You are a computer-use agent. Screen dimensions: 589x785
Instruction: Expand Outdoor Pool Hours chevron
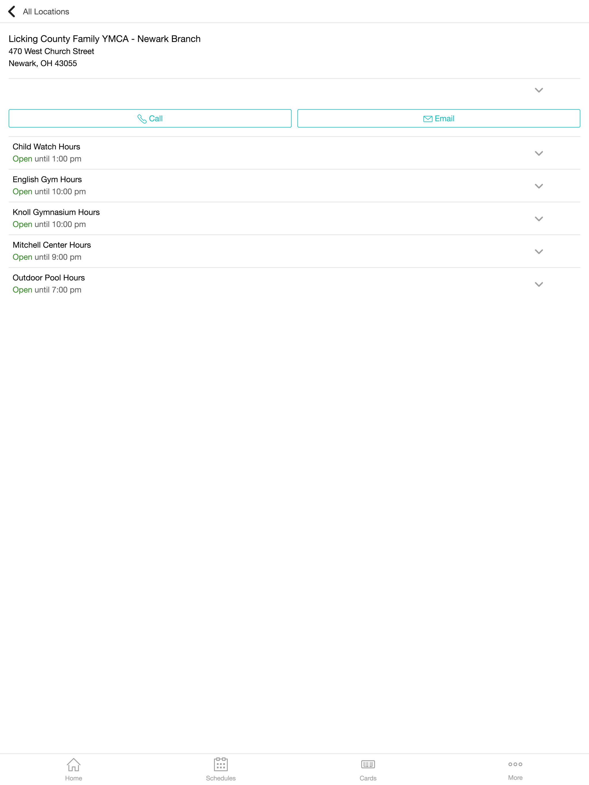539,284
